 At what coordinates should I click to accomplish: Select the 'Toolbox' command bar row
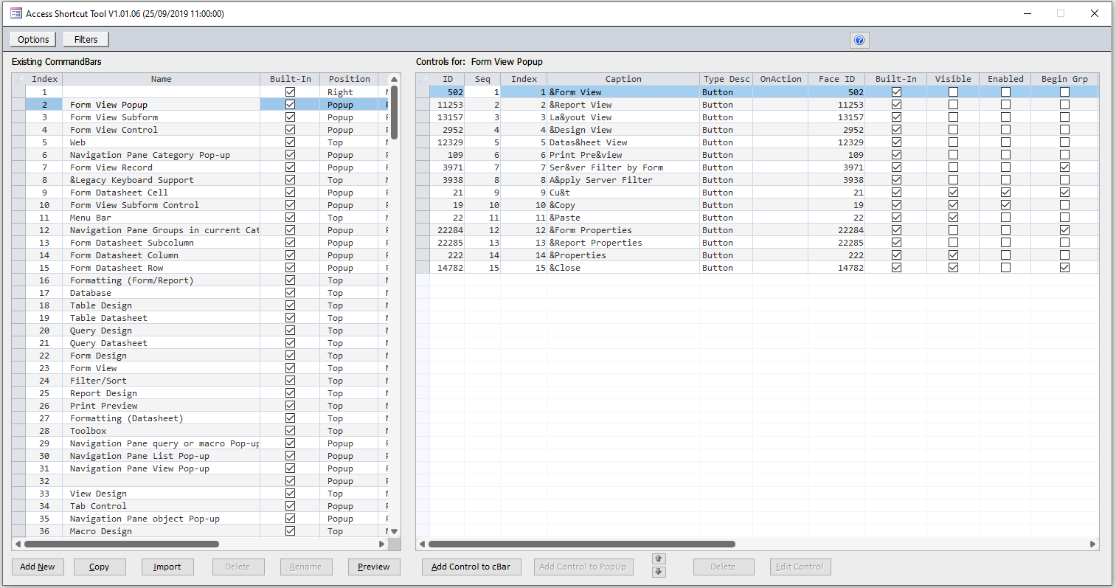point(199,431)
